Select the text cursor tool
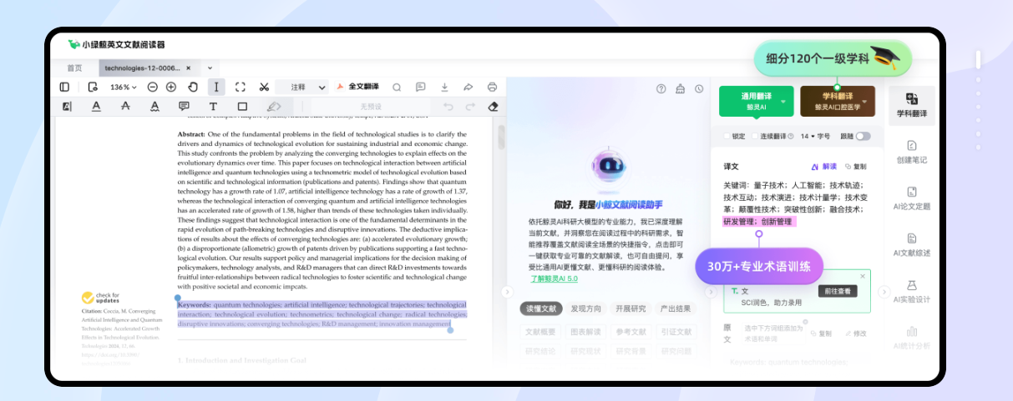The height and width of the screenshot is (401, 1013). click(x=216, y=87)
